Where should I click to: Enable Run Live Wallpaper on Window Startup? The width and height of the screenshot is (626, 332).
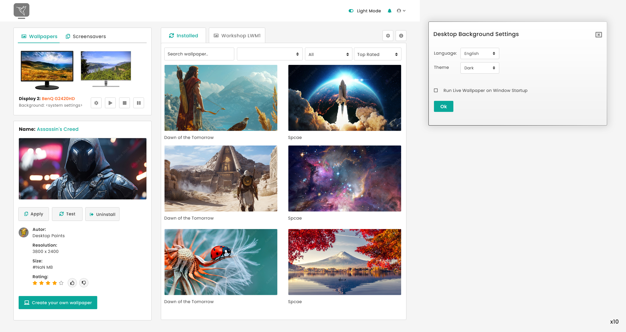click(x=436, y=90)
